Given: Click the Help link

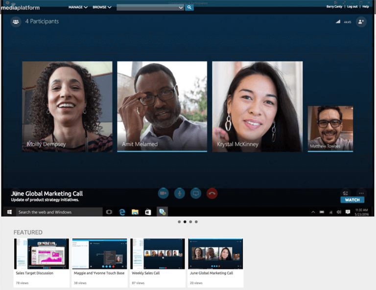Looking at the screenshot, I should (x=366, y=6).
